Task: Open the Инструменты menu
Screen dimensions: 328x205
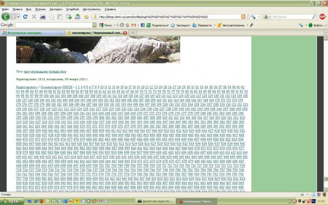Action: (x=92, y=9)
